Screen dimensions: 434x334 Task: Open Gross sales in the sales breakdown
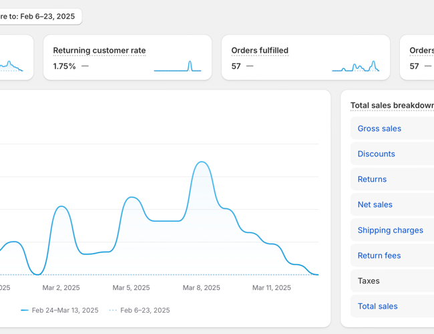(379, 128)
